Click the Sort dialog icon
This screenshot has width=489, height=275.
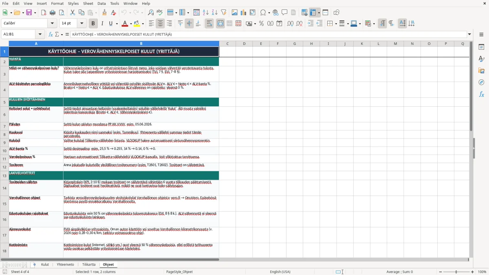tap(196, 13)
